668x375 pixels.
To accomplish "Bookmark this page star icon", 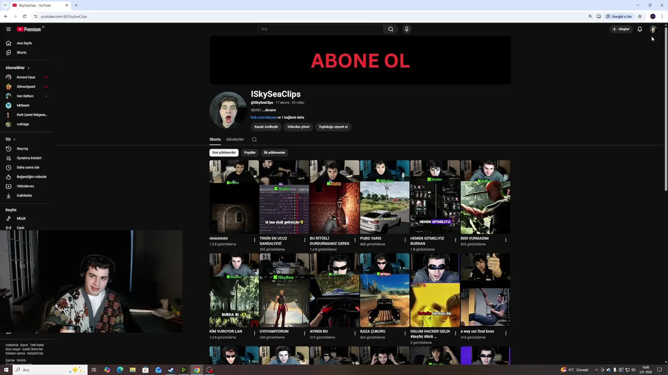I will [x=640, y=16].
